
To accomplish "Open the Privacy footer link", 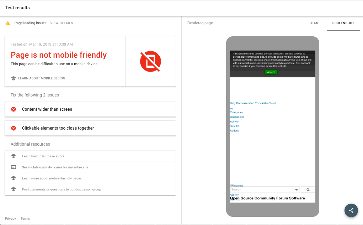I will [10, 219].
